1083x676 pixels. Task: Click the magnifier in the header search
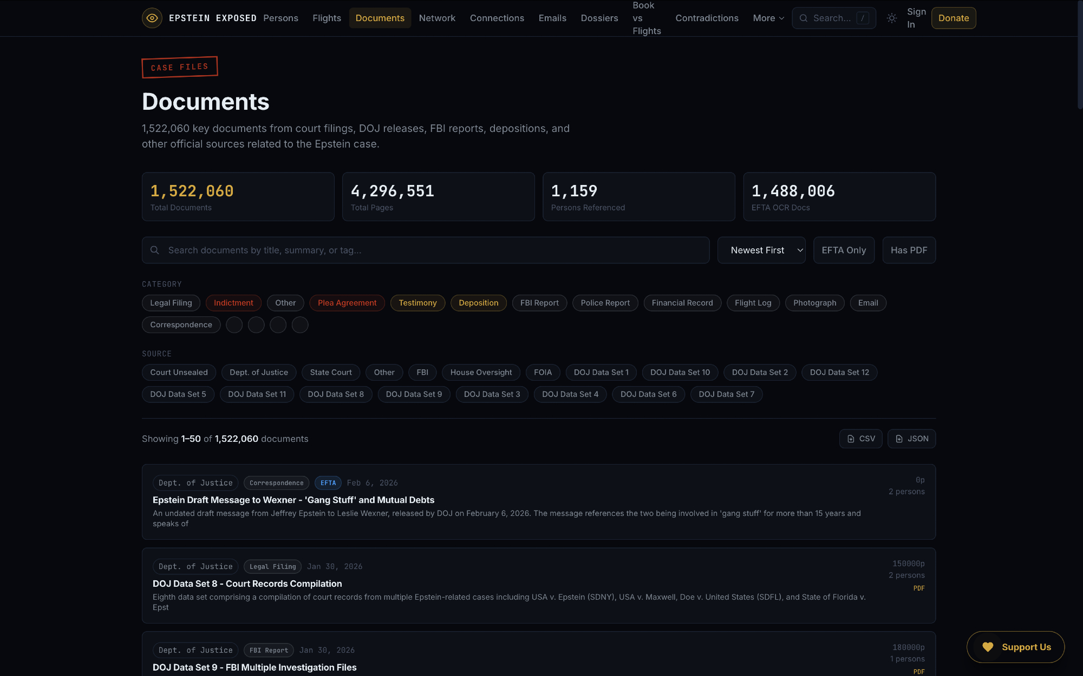(x=804, y=18)
